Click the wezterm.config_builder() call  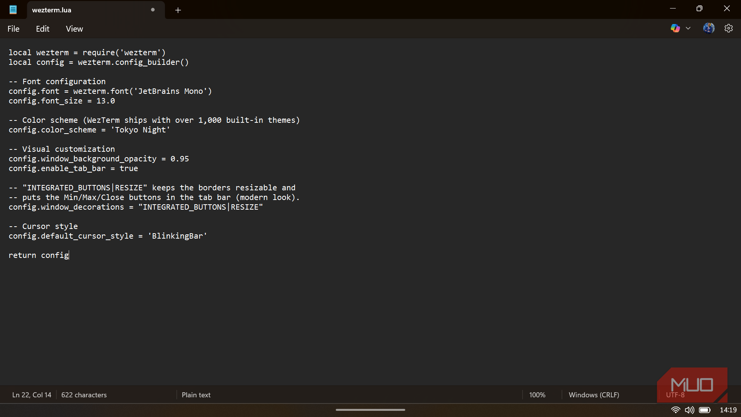(x=133, y=63)
